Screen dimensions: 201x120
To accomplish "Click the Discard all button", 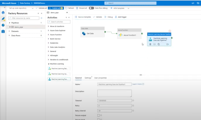I will 81,8.
